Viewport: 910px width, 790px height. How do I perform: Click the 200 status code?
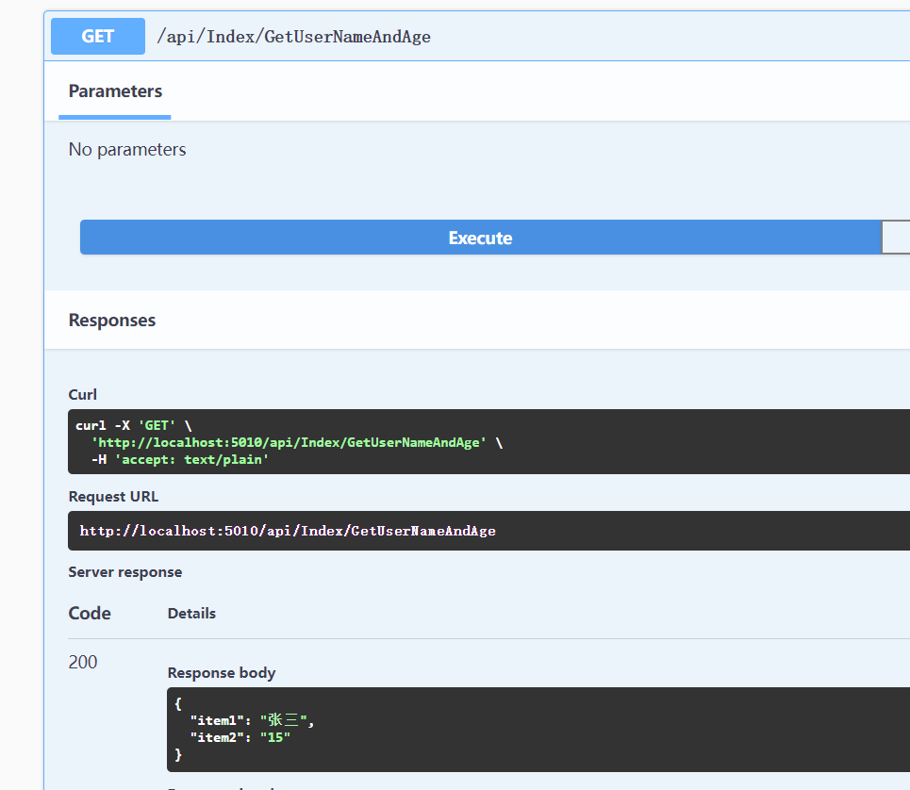(83, 662)
